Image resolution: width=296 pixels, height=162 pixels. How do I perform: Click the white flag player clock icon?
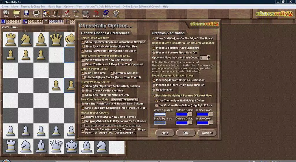[x=46, y=21]
